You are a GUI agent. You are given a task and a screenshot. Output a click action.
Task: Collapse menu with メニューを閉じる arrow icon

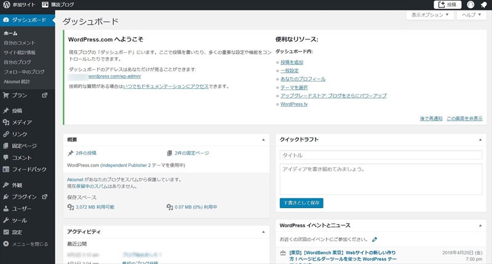[6, 244]
